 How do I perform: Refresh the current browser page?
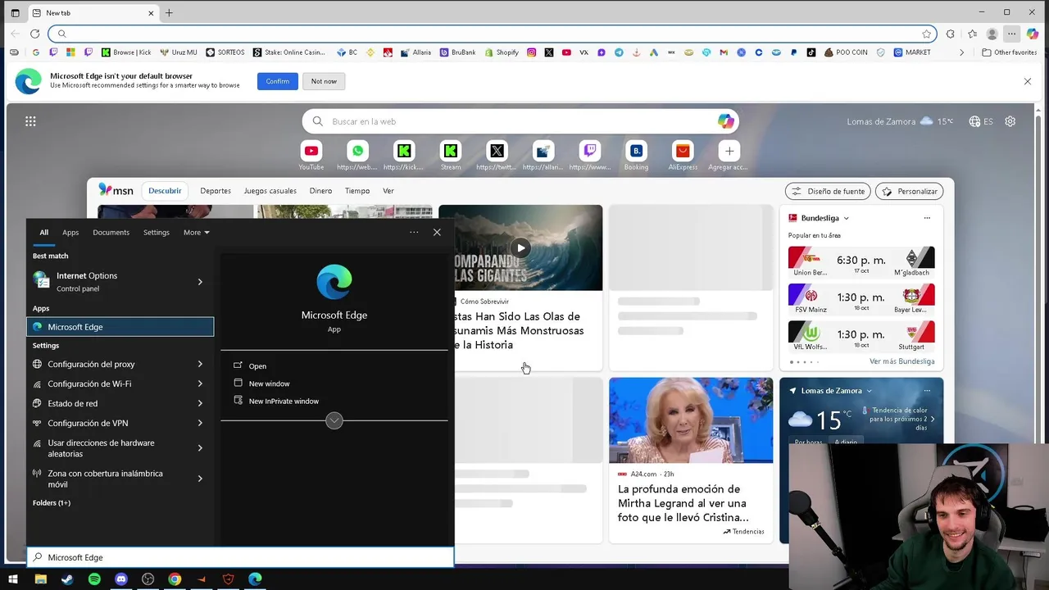pyautogui.click(x=34, y=34)
